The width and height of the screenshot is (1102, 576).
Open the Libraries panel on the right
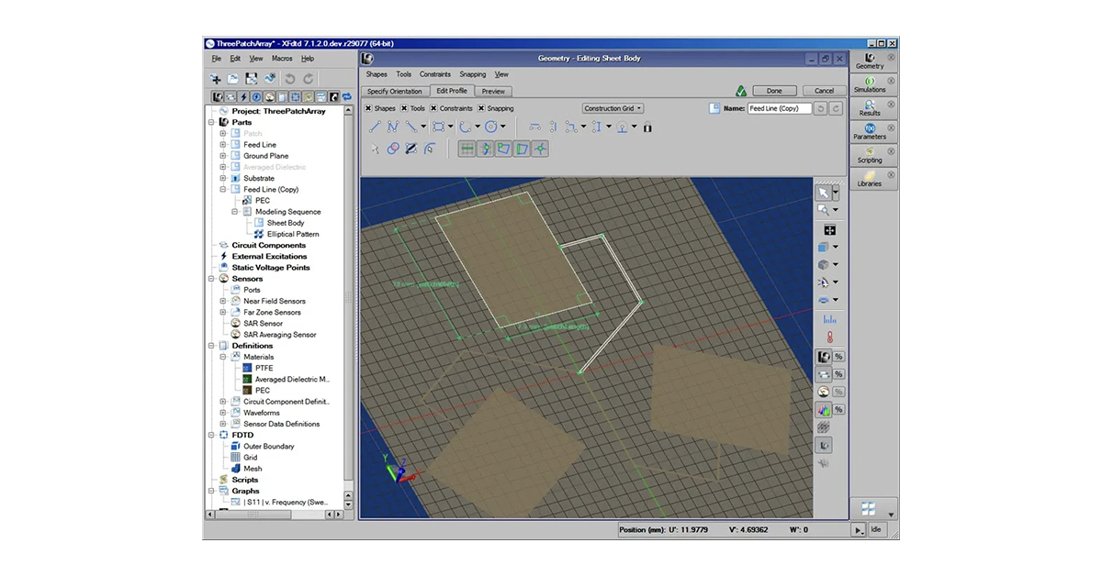coord(869,180)
